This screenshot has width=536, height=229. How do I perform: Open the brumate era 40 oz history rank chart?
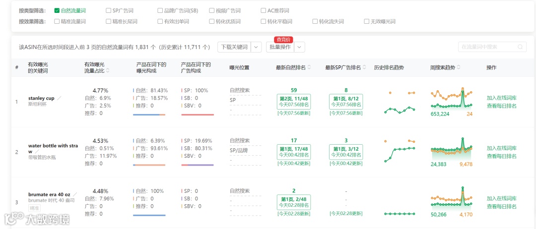[x=400, y=214]
